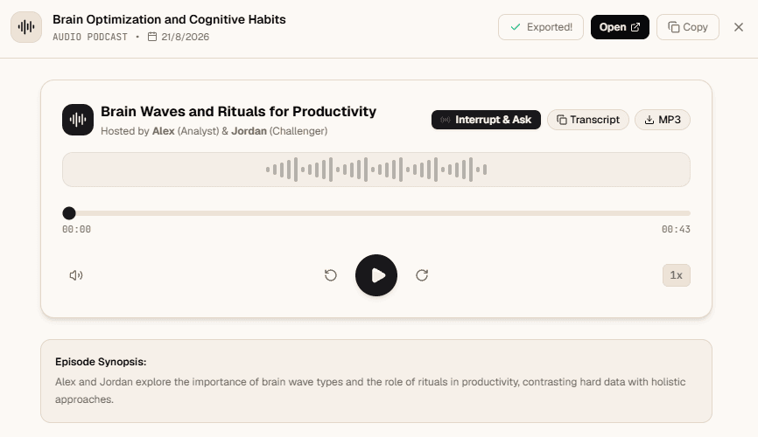The height and width of the screenshot is (437, 758).
Task: Click the Exported! status button
Action: click(x=540, y=27)
